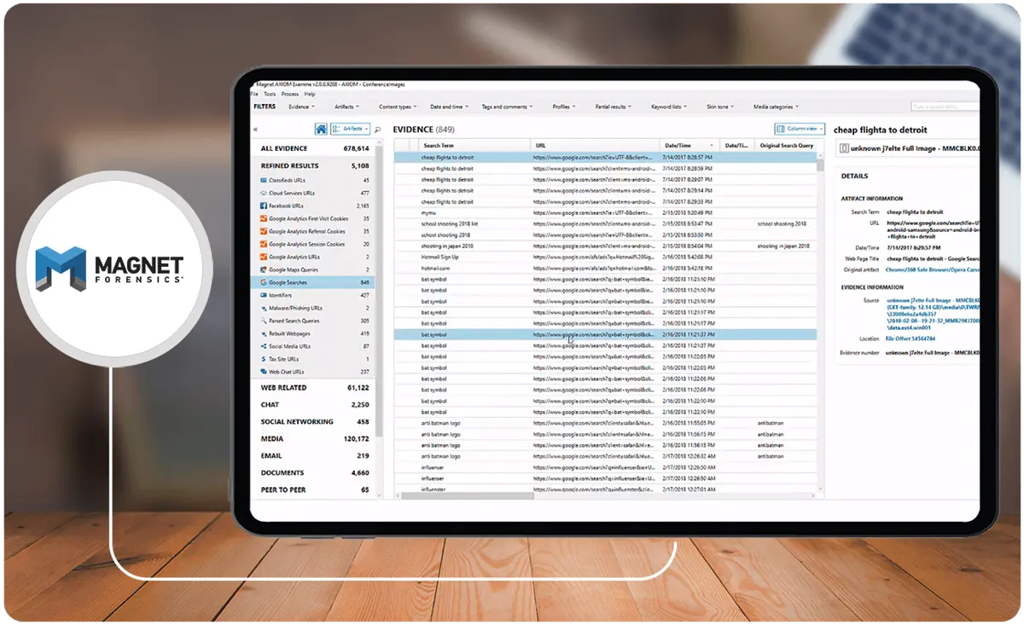Open the Column view selector dropdown
Viewport: 1024px width, 625px height.
click(800, 129)
